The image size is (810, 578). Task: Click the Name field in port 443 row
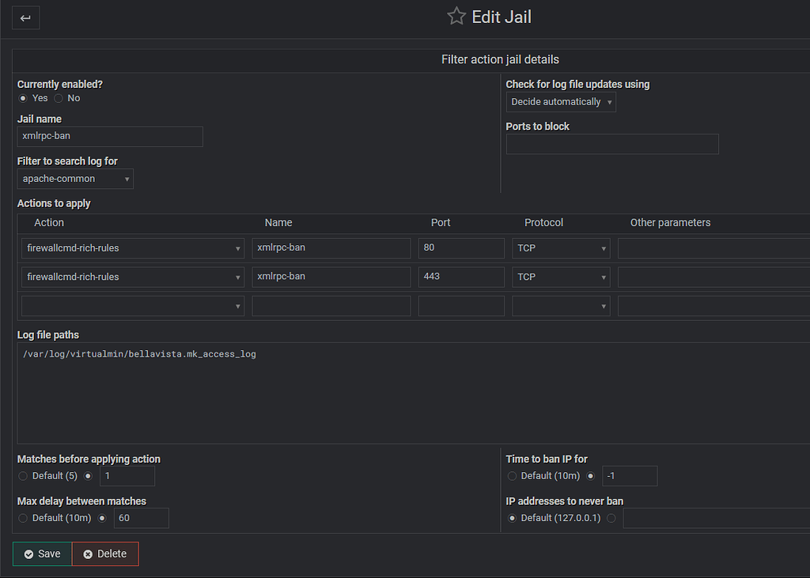(x=331, y=277)
